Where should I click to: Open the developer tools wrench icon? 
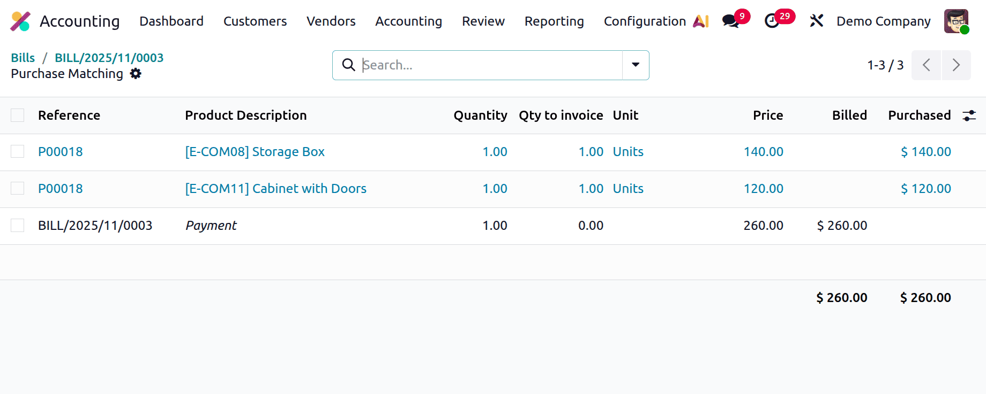coord(816,21)
